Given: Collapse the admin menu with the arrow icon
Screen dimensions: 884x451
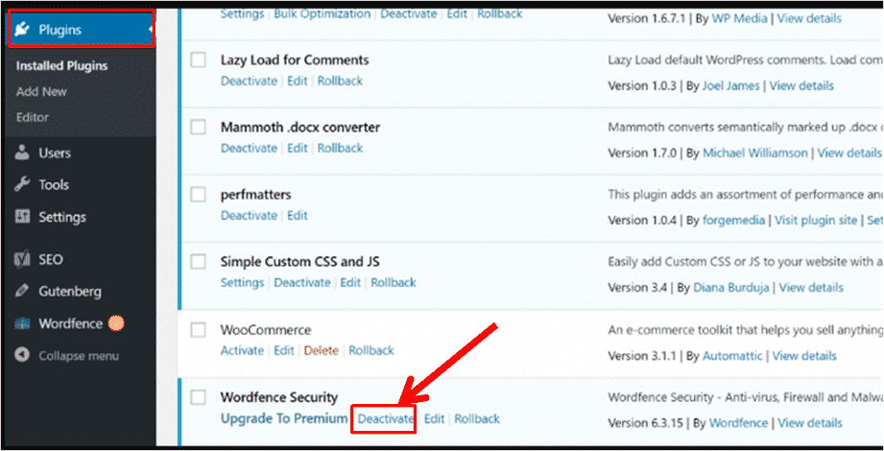Looking at the screenshot, I should point(22,356).
